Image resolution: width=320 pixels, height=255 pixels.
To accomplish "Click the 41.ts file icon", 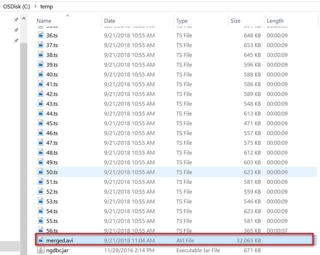I will (40, 84).
